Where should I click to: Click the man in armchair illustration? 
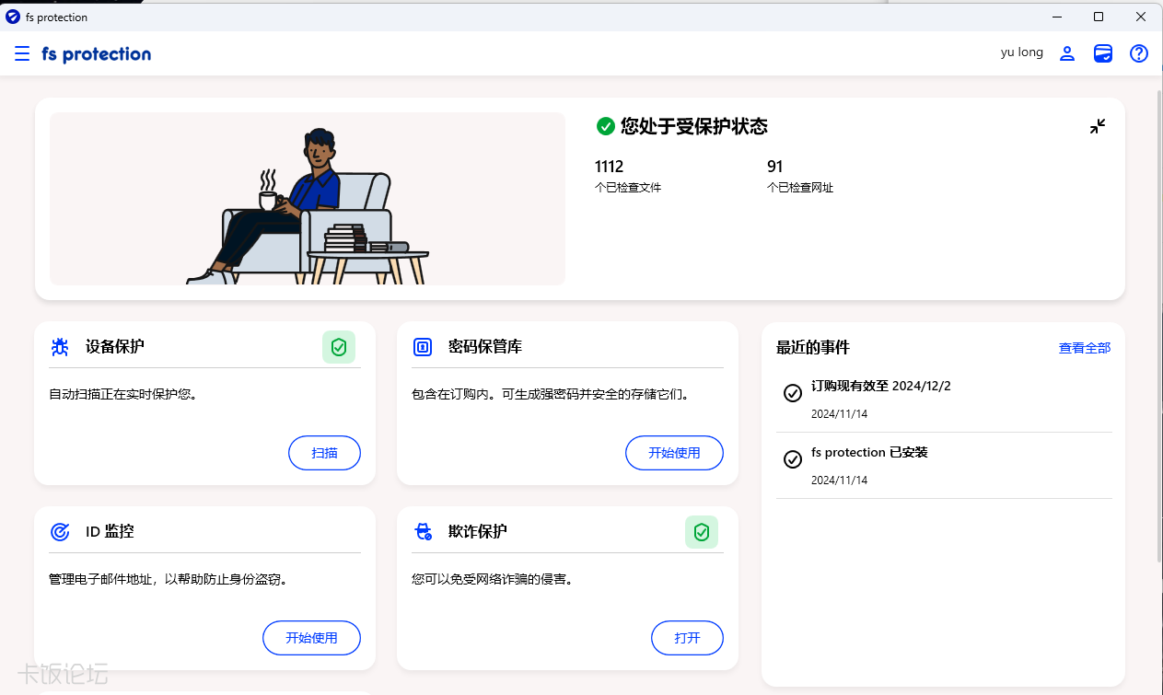point(308,199)
